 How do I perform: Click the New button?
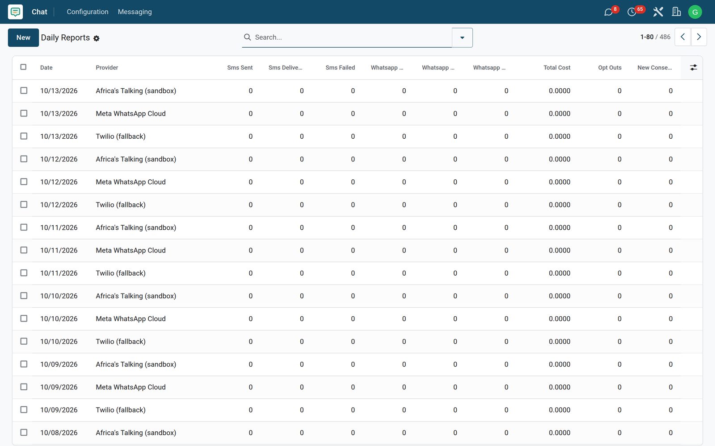23,37
